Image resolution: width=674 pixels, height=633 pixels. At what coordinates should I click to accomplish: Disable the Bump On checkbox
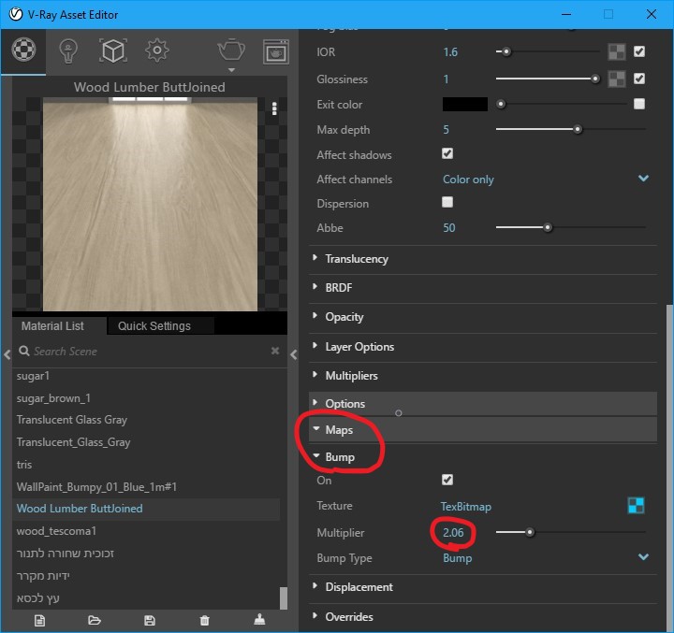[x=447, y=480]
